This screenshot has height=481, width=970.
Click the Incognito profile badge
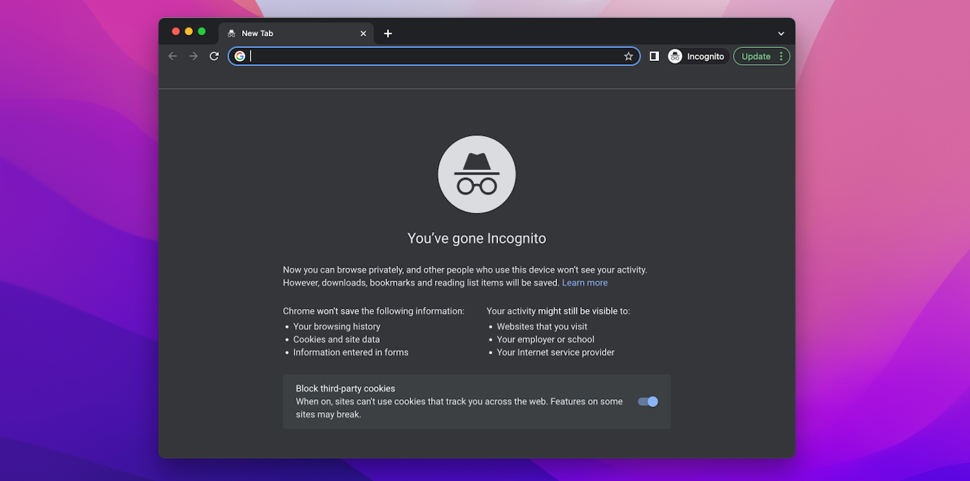click(x=675, y=56)
